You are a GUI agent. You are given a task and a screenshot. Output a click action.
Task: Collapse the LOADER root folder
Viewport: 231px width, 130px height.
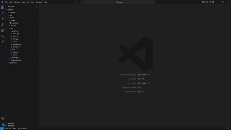click(x=23, y=10)
